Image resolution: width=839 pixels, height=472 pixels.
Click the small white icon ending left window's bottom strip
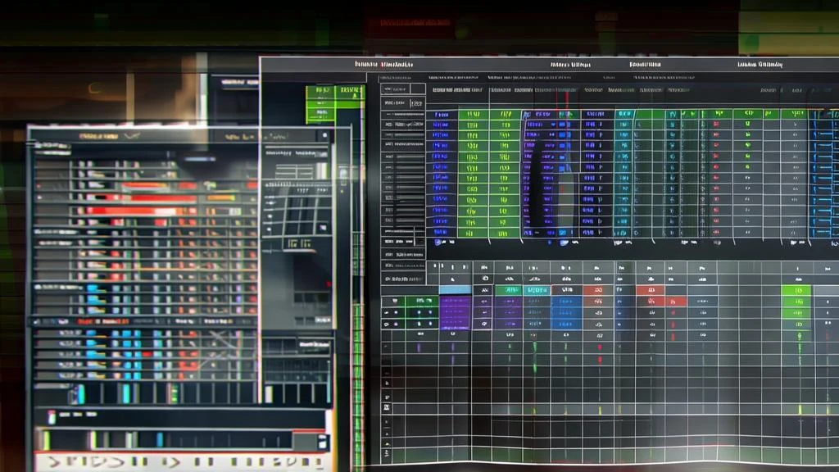click(x=322, y=442)
